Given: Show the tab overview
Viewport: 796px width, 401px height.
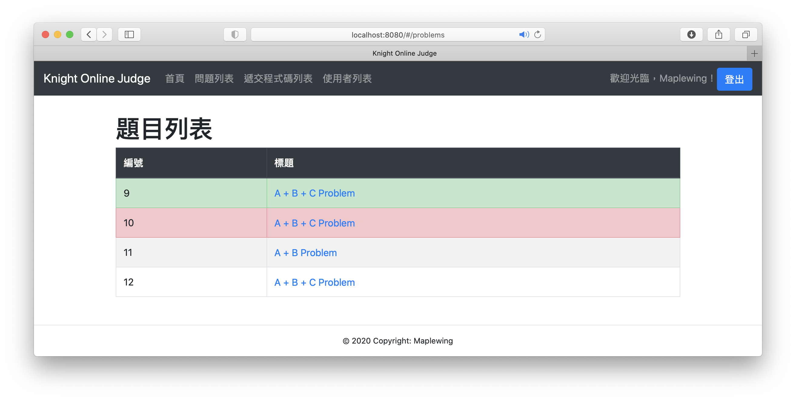Looking at the screenshot, I should (x=746, y=34).
